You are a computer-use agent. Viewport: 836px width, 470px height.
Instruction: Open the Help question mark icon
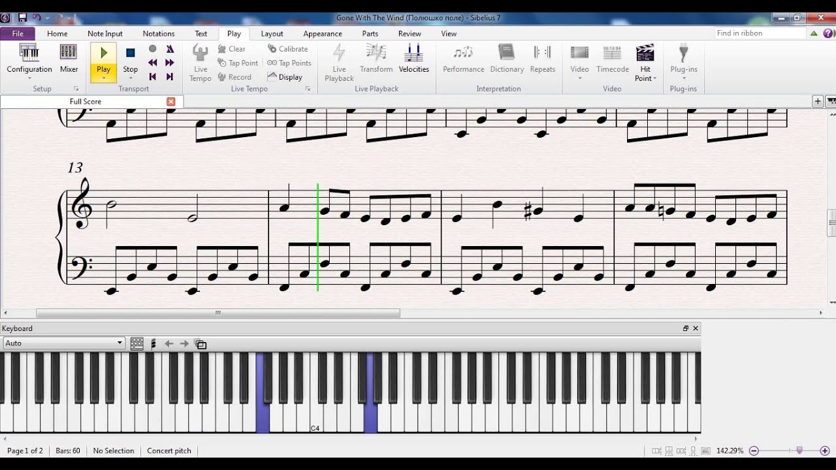point(828,33)
